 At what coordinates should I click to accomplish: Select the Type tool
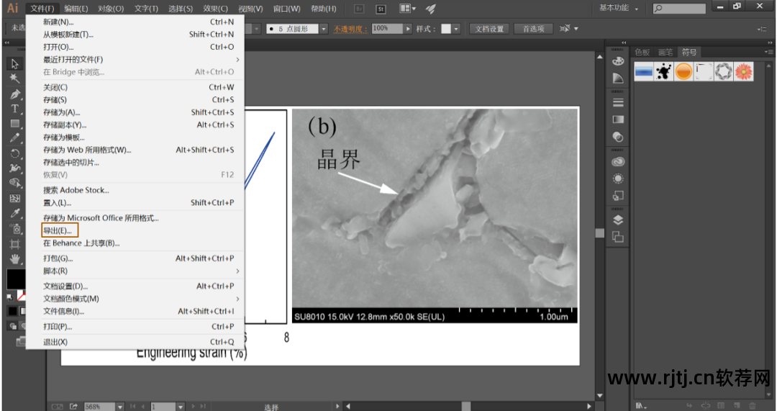point(14,109)
